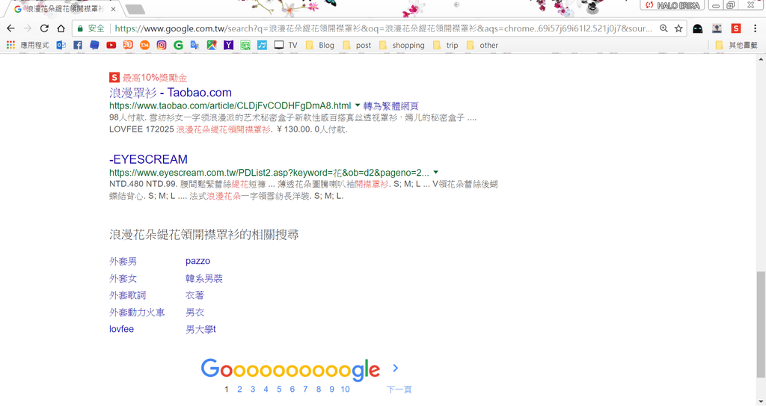Expand the trip bookmark folder
This screenshot has height=406, width=766.
[x=446, y=45]
